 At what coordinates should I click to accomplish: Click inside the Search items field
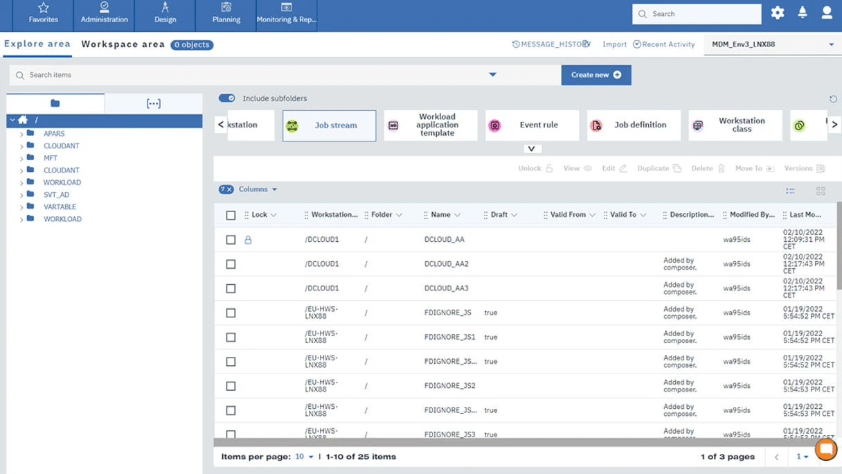click(138, 74)
